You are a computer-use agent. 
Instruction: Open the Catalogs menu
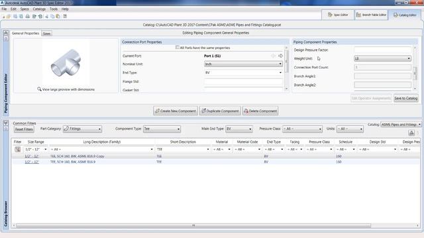pos(39,9)
